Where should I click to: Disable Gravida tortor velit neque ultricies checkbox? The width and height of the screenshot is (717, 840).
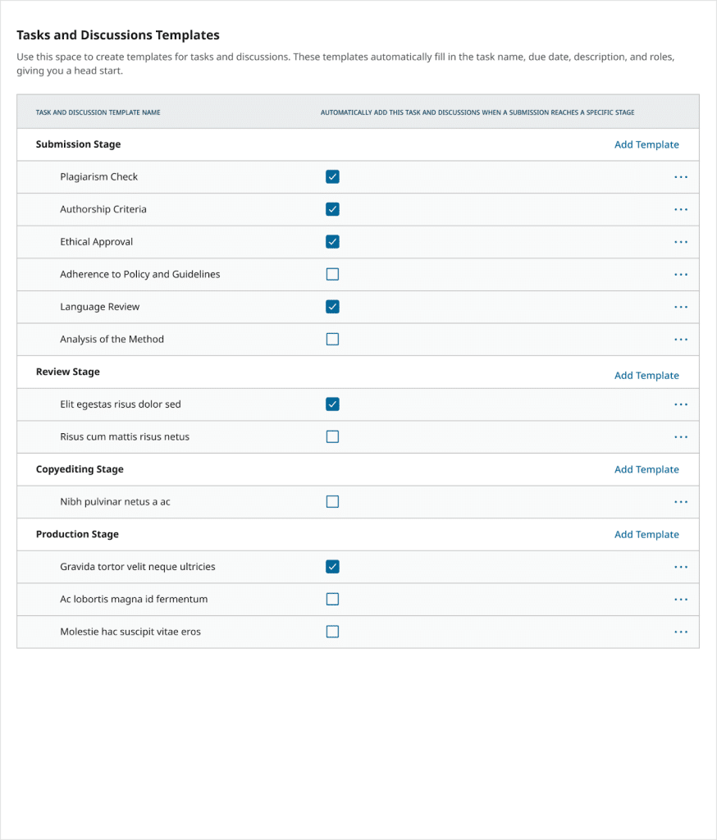[x=332, y=567]
